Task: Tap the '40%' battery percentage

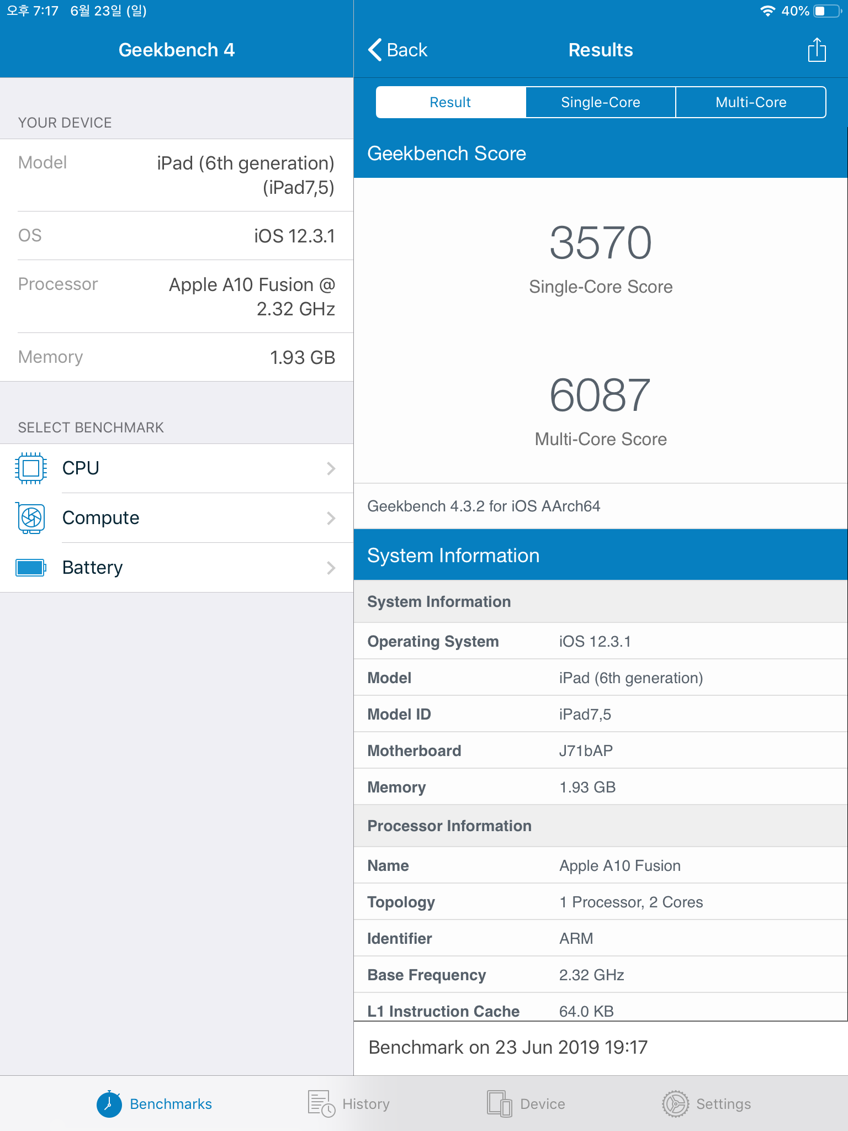Action: [795, 11]
